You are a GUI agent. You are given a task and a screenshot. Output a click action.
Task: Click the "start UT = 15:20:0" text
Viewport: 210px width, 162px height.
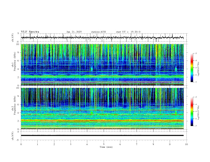coord(128,32)
